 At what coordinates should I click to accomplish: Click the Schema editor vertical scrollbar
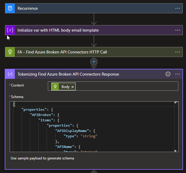click(x=176, y=127)
